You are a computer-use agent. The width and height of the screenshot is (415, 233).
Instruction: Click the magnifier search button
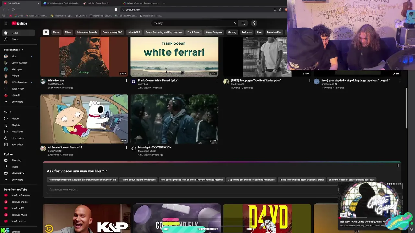pos(243,23)
